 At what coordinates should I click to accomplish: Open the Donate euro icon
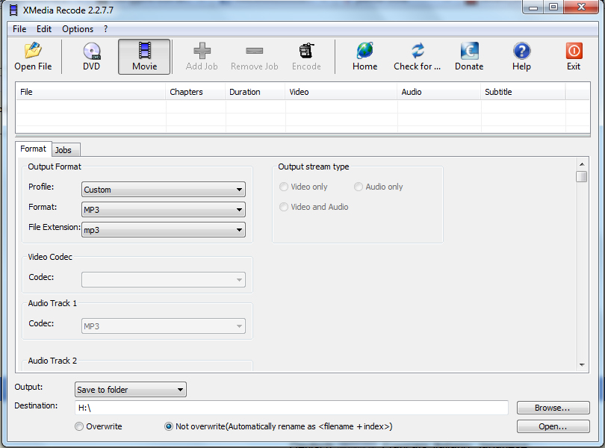point(469,51)
